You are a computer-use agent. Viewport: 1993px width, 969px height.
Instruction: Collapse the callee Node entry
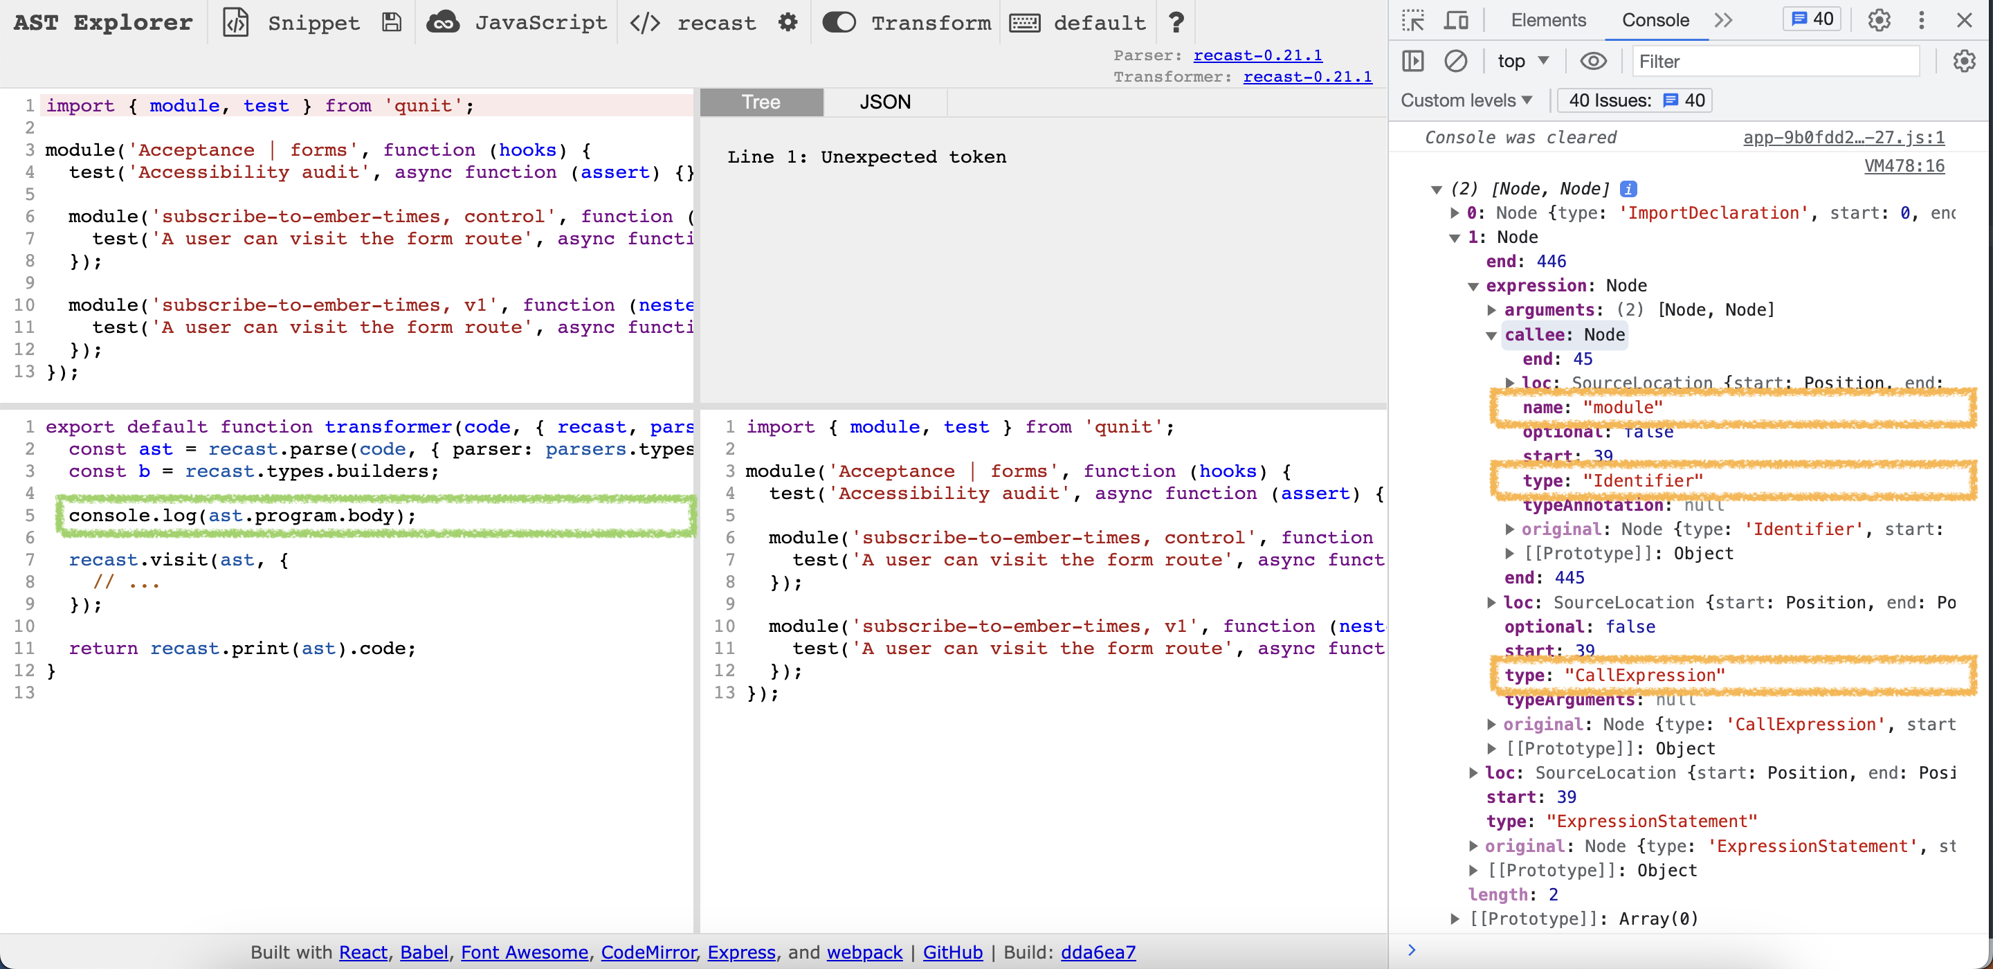[x=1493, y=335]
